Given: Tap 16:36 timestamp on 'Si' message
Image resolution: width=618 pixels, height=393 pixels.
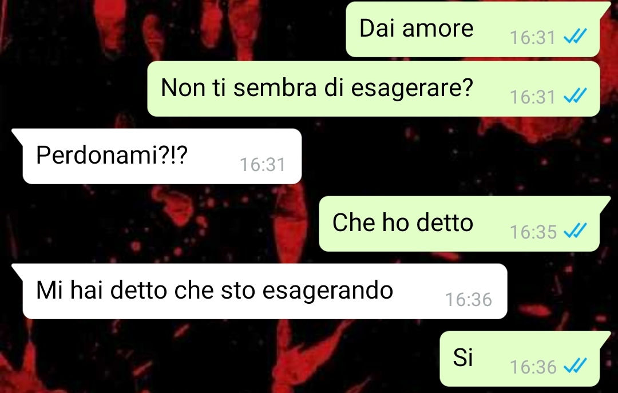Looking at the screenshot, I should point(533,367).
